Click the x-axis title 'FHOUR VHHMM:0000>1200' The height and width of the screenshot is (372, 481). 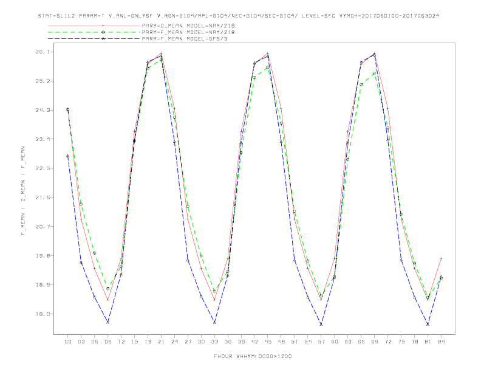click(x=253, y=356)
